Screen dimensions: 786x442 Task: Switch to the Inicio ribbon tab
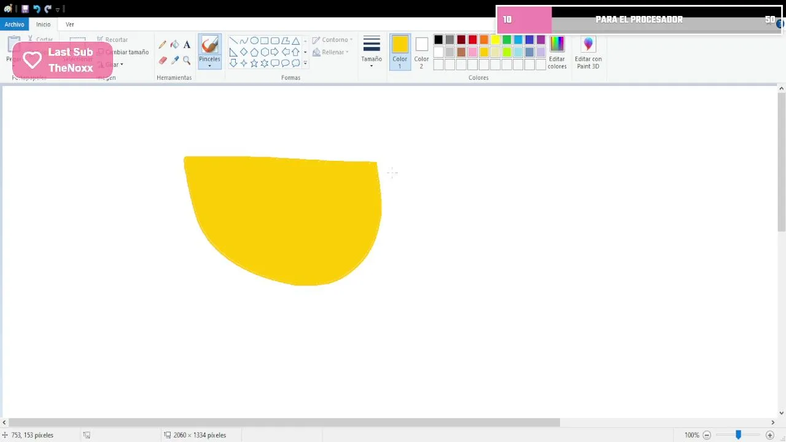(43, 25)
